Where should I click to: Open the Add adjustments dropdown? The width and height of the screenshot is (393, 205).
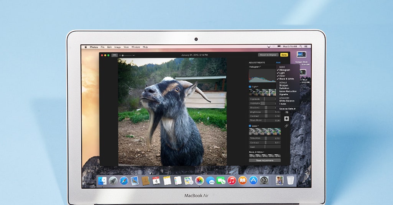(278, 62)
